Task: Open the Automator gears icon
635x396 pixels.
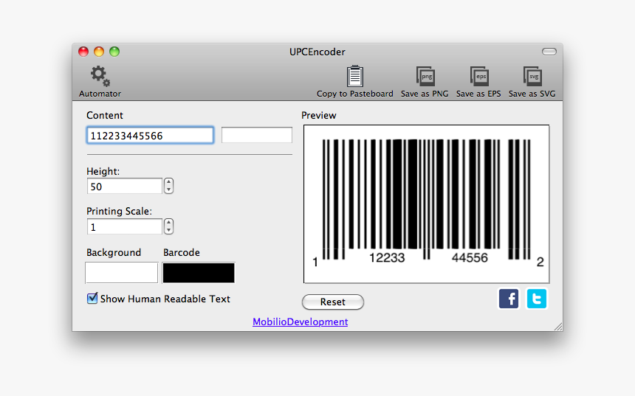Action: pyautogui.click(x=100, y=76)
